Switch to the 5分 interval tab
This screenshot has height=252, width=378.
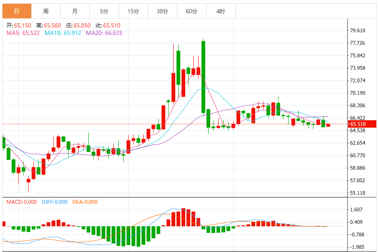(x=104, y=11)
